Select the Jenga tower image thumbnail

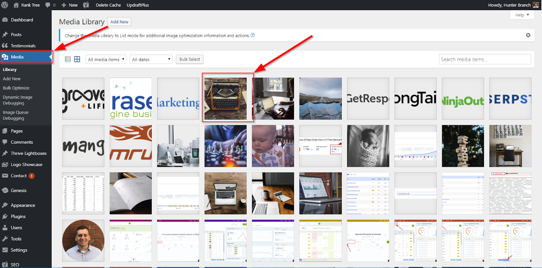[463, 146]
